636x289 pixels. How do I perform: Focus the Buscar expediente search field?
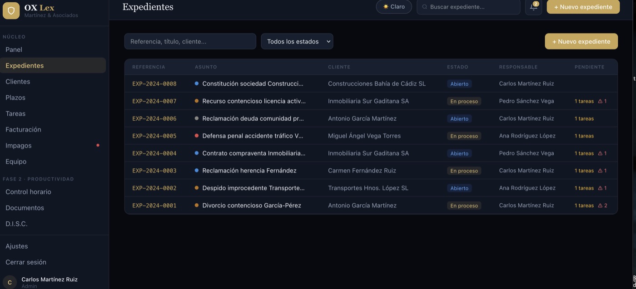pos(468,7)
